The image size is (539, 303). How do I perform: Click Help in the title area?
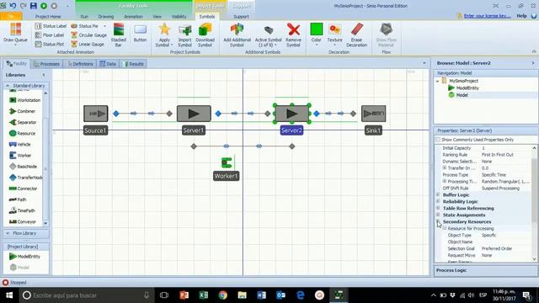[x=521, y=16]
